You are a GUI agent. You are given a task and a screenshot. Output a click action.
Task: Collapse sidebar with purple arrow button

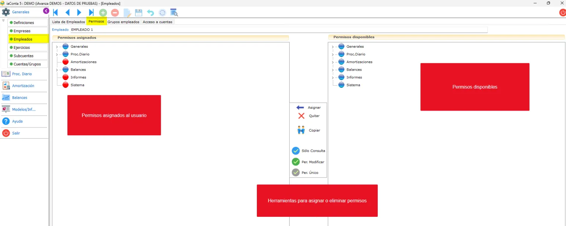(46, 11)
